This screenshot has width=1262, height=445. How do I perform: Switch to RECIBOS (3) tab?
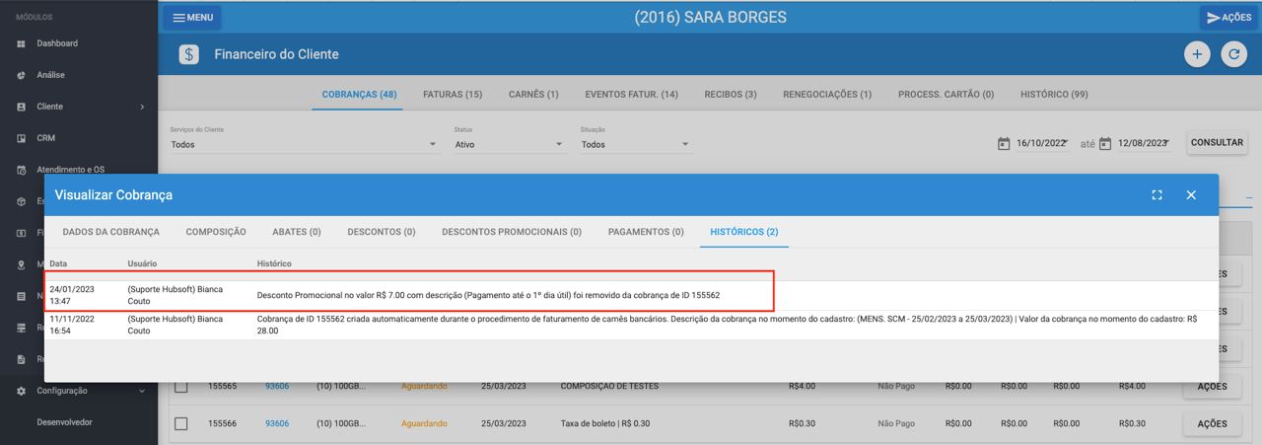click(731, 95)
